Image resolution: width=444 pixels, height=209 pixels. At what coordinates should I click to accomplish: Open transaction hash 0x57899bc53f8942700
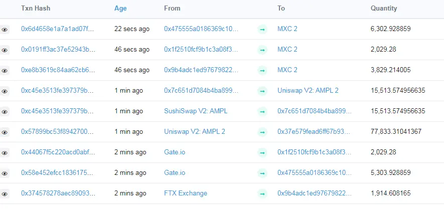57,131
